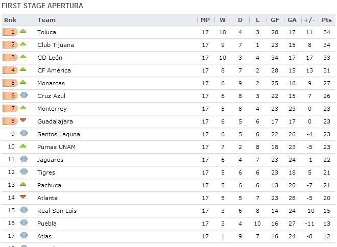This screenshot has width=337, height=247.
Task: Click the orange rank 1 badge
Action: pyautogui.click(x=10, y=32)
